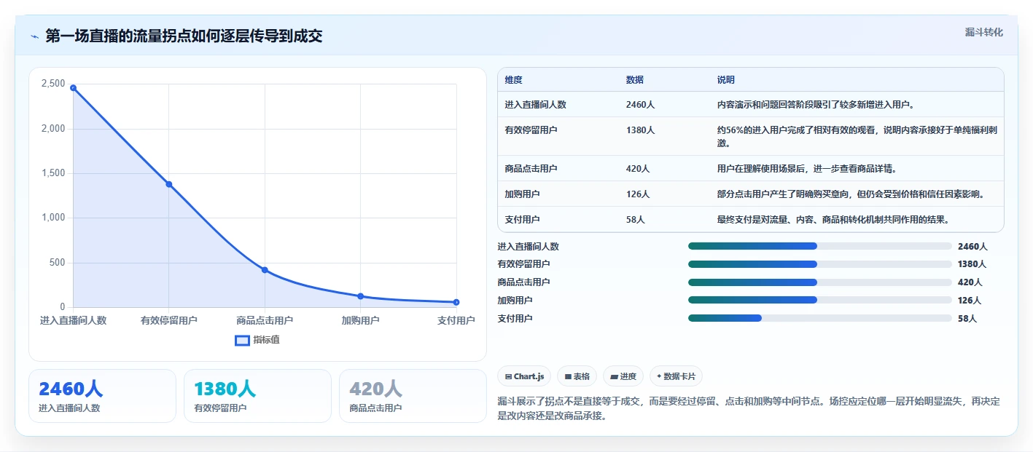
Task: Click the 表格 chip
Action: pyautogui.click(x=577, y=376)
